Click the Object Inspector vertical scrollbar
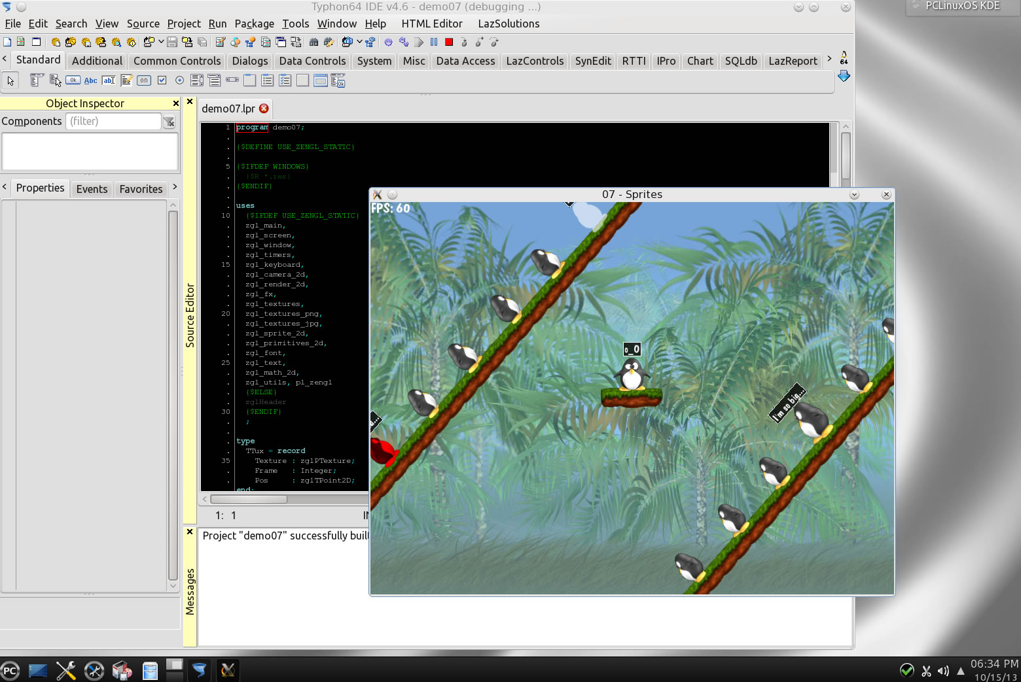Screen dimensions: 1021x682 coord(173,395)
